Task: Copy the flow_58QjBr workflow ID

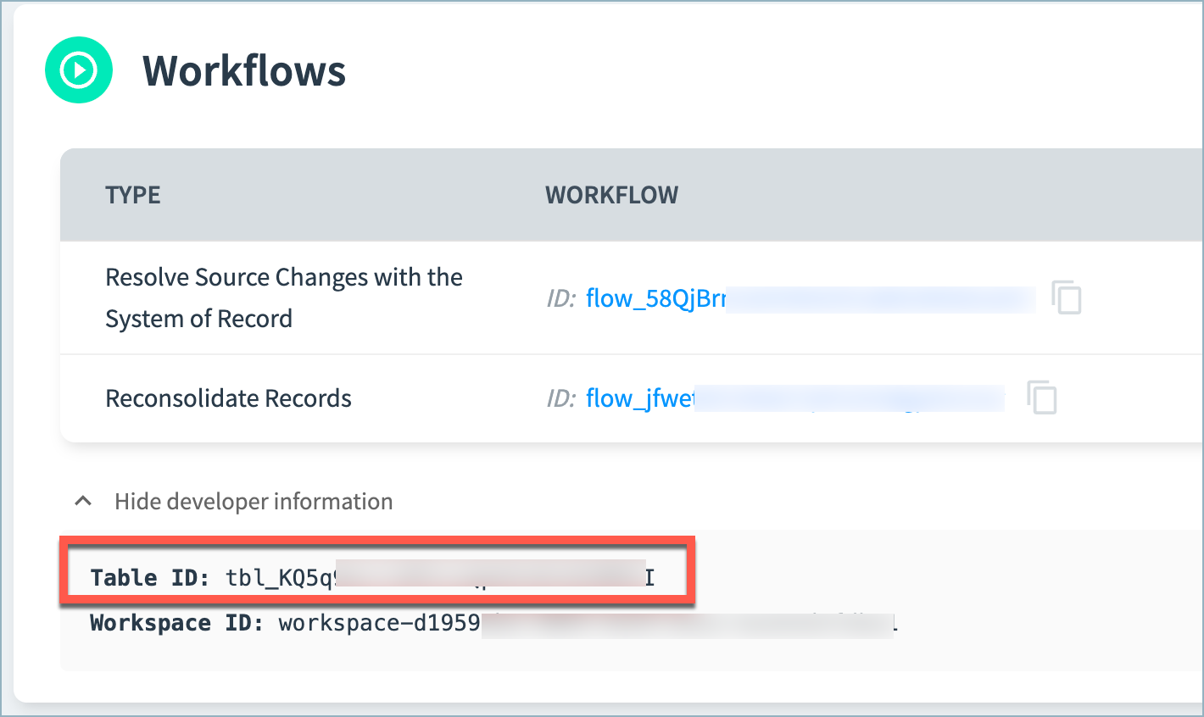Action: tap(1067, 297)
